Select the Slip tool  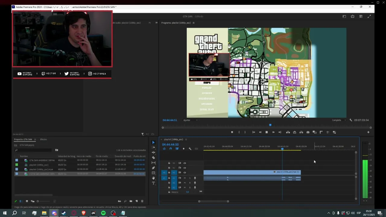coord(153,163)
